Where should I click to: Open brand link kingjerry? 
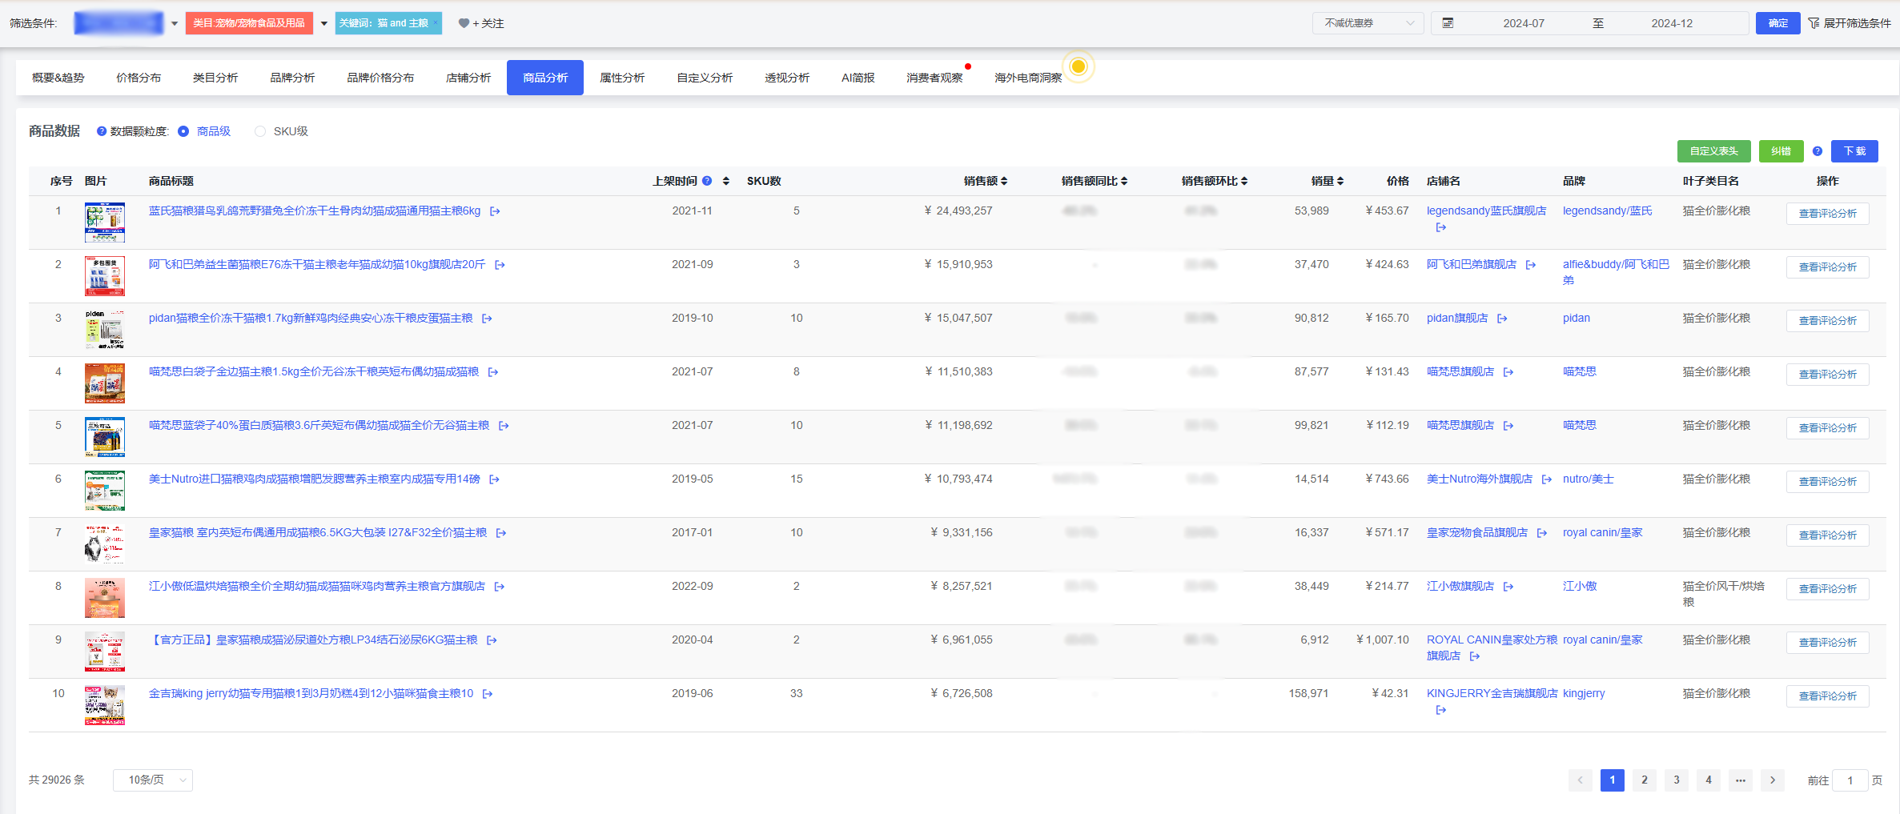click(1584, 694)
